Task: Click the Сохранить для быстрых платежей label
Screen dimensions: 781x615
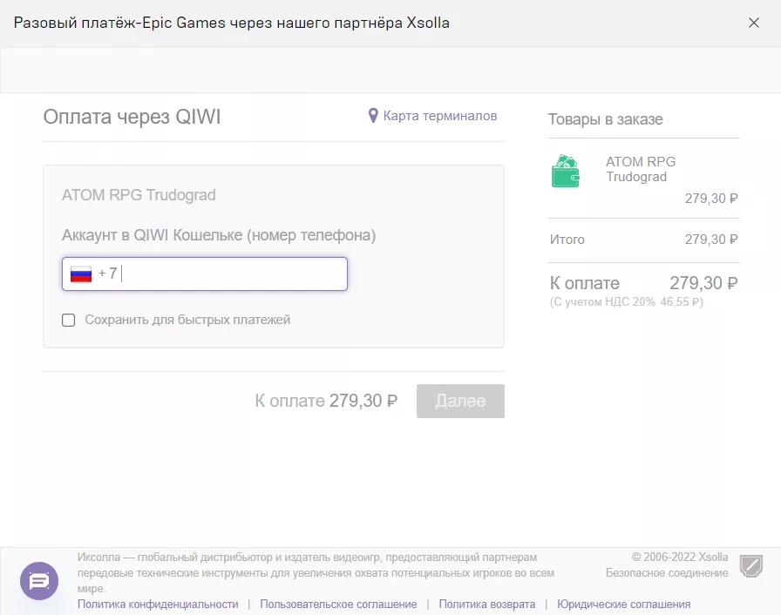Action: click(x=187, y=320)
